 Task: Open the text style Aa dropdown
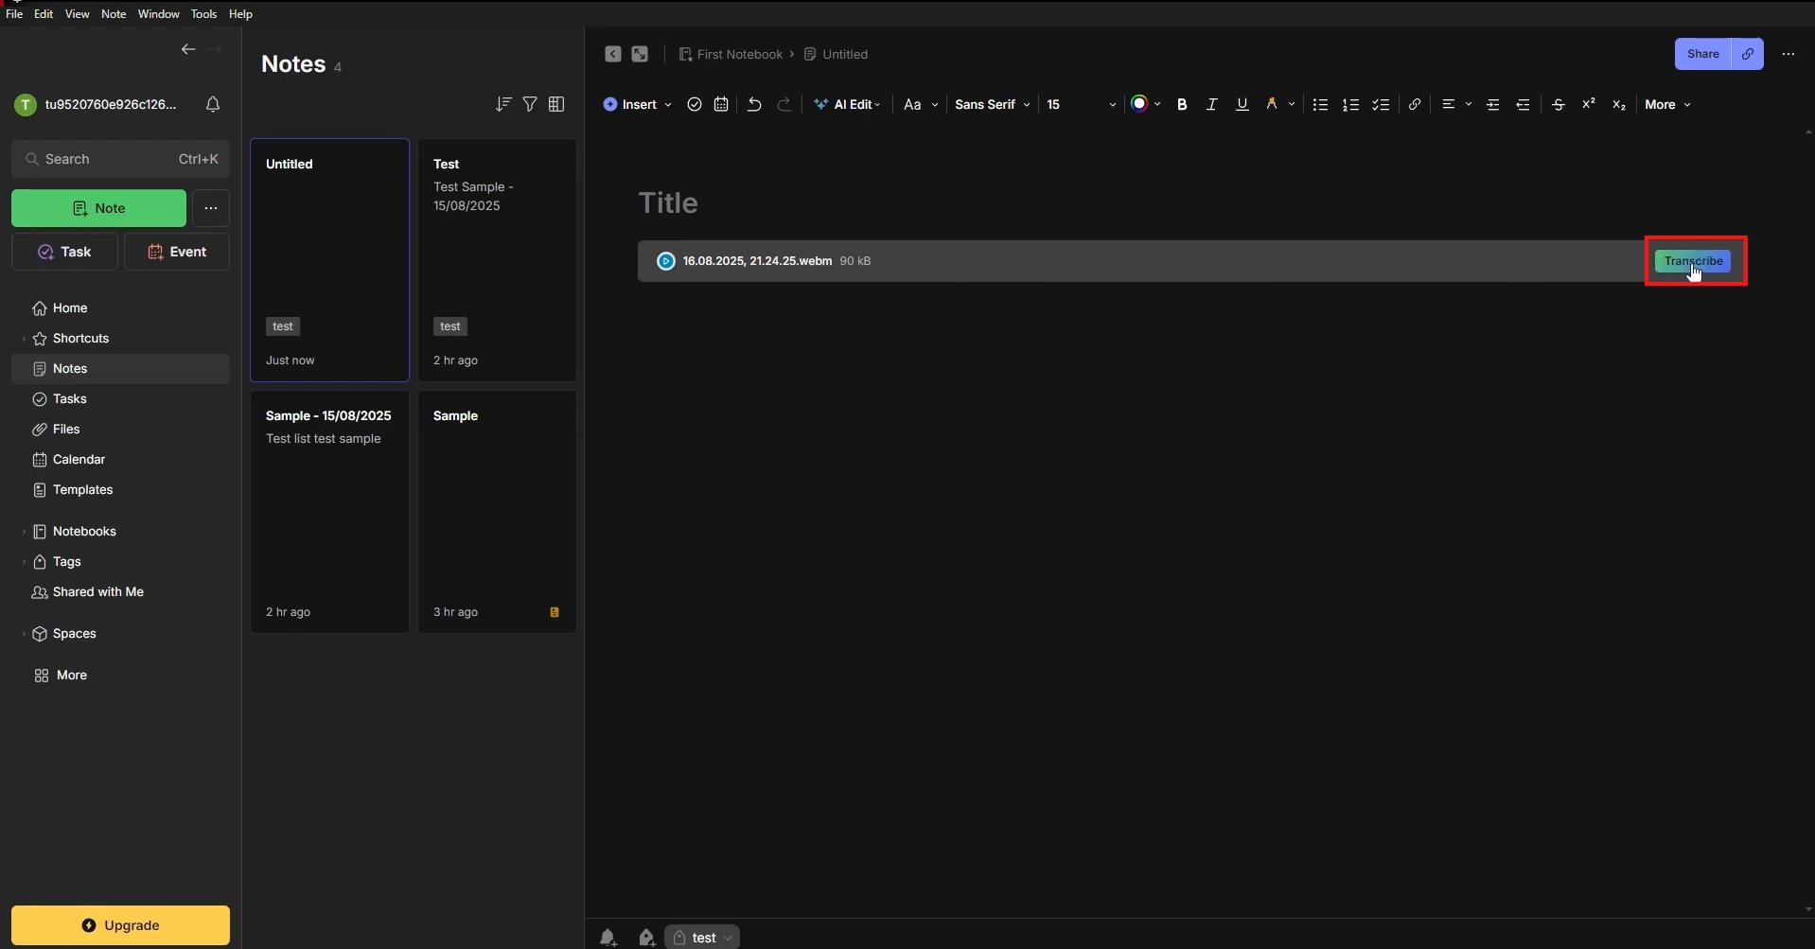920,105
